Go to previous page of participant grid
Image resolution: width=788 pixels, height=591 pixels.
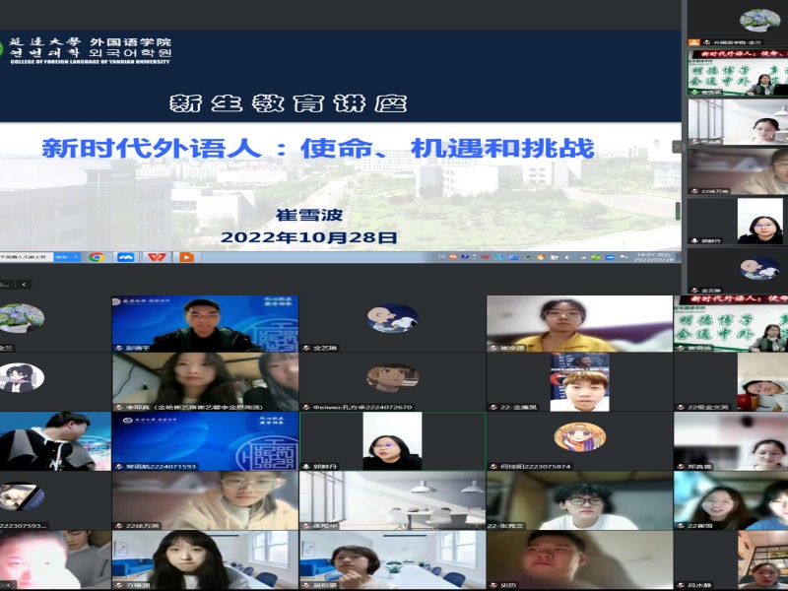pyautogui.click(x=25, y=285)
